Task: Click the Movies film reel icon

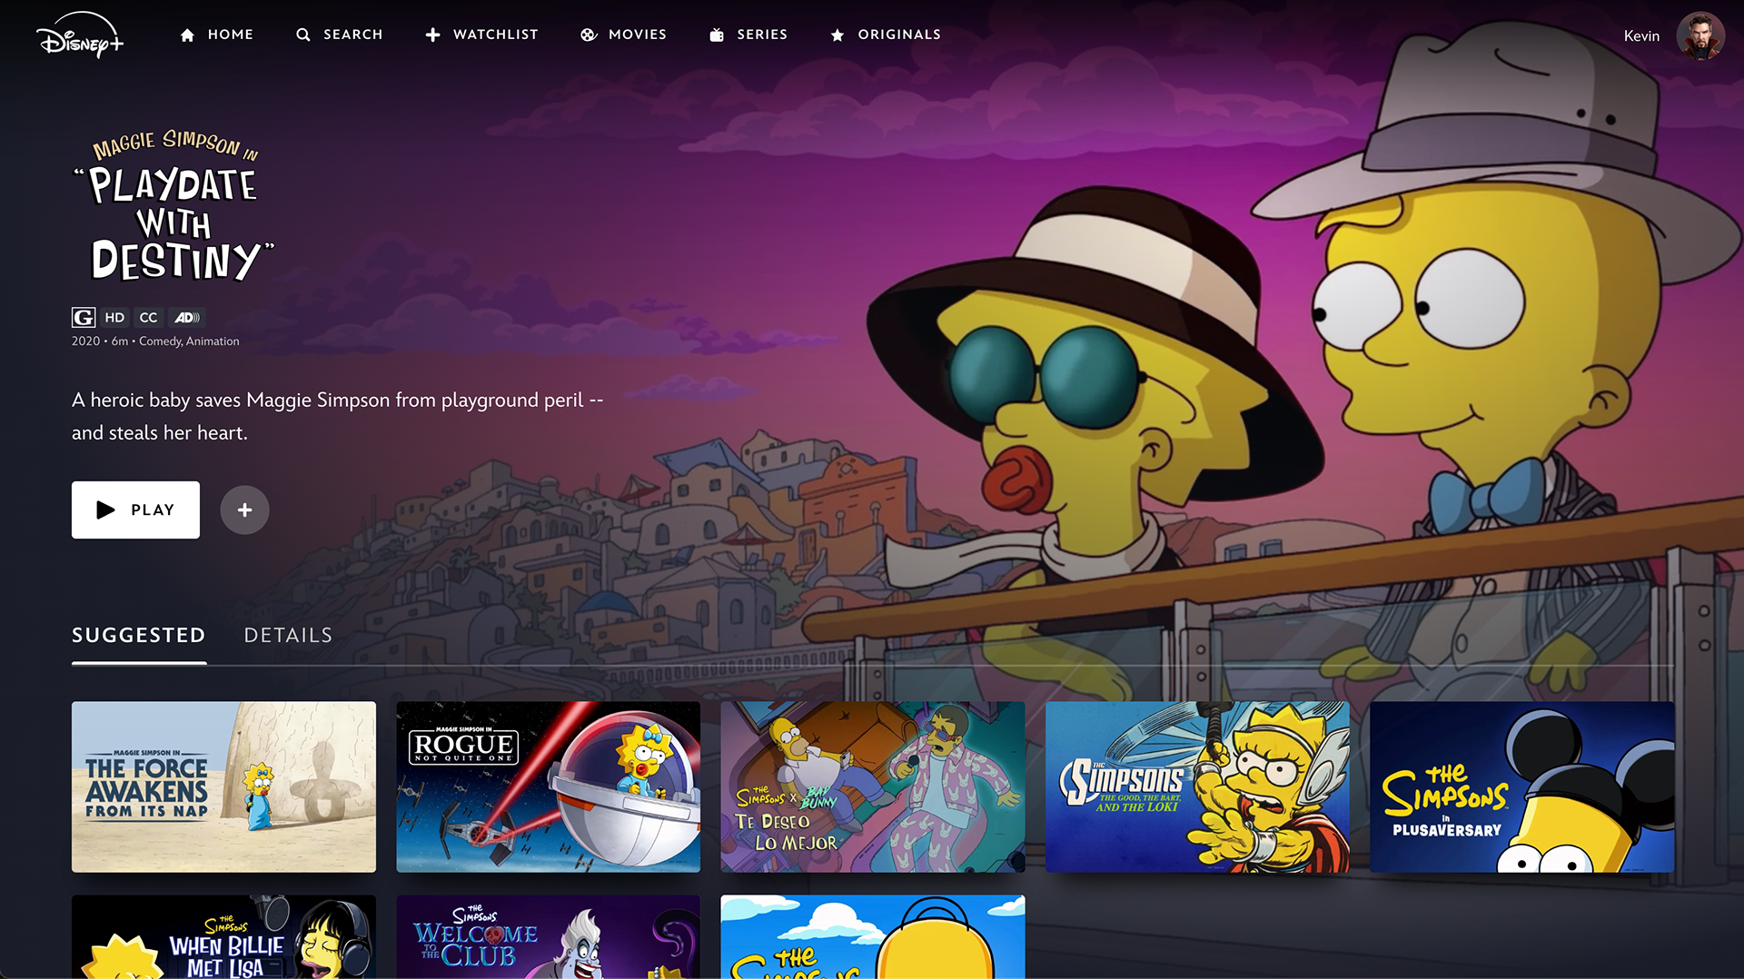Action: tap(589, 35)
